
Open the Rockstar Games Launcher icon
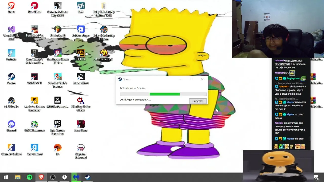click(34, 104)
